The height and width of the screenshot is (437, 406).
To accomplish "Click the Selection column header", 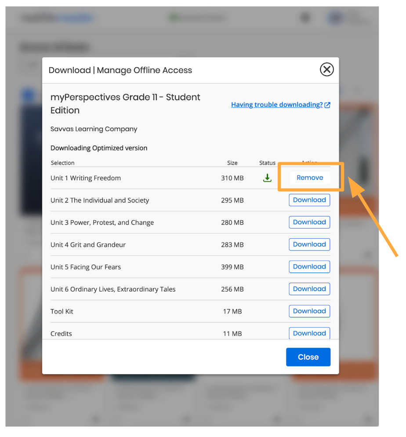I will tap(62, 163).
